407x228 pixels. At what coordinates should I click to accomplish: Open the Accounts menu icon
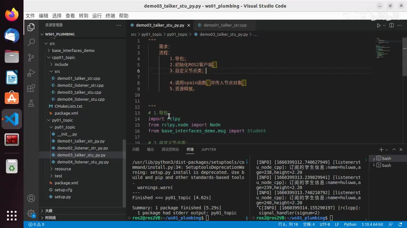pyautogui.click(x=31, y=198)
